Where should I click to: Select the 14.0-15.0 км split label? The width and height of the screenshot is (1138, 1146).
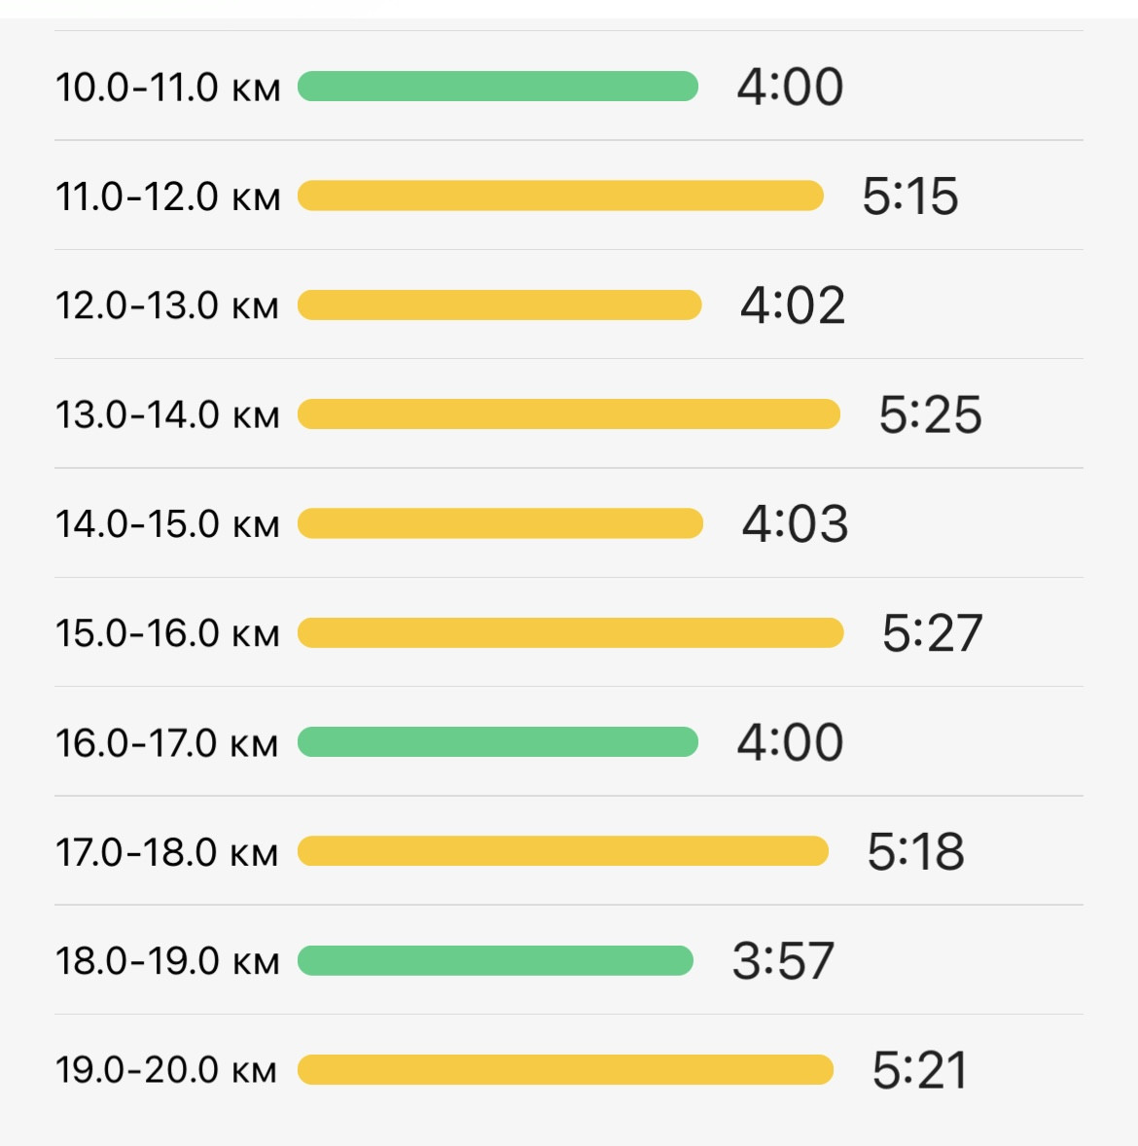(167, 524)
